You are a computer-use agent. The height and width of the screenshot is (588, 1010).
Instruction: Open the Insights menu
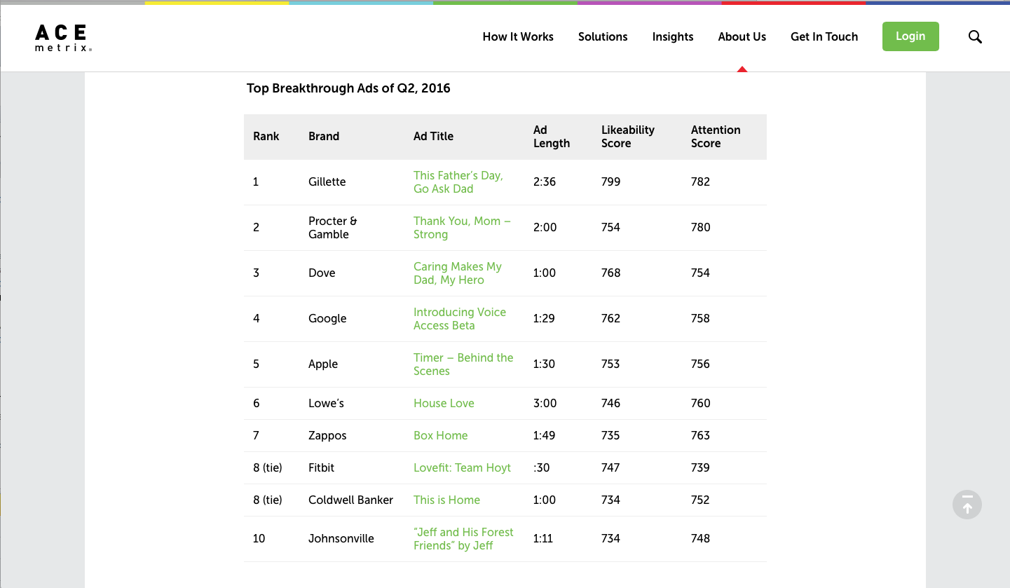click(x=673, y=37)
